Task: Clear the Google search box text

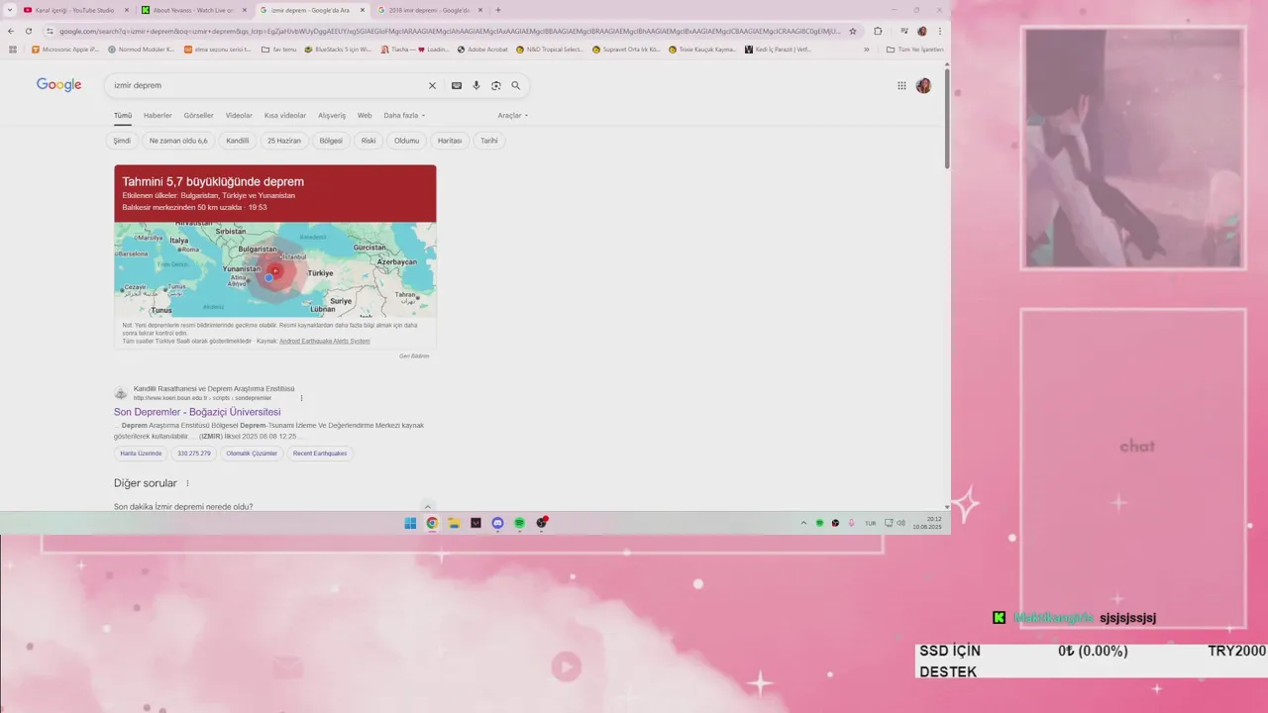Action: [432, 86]
